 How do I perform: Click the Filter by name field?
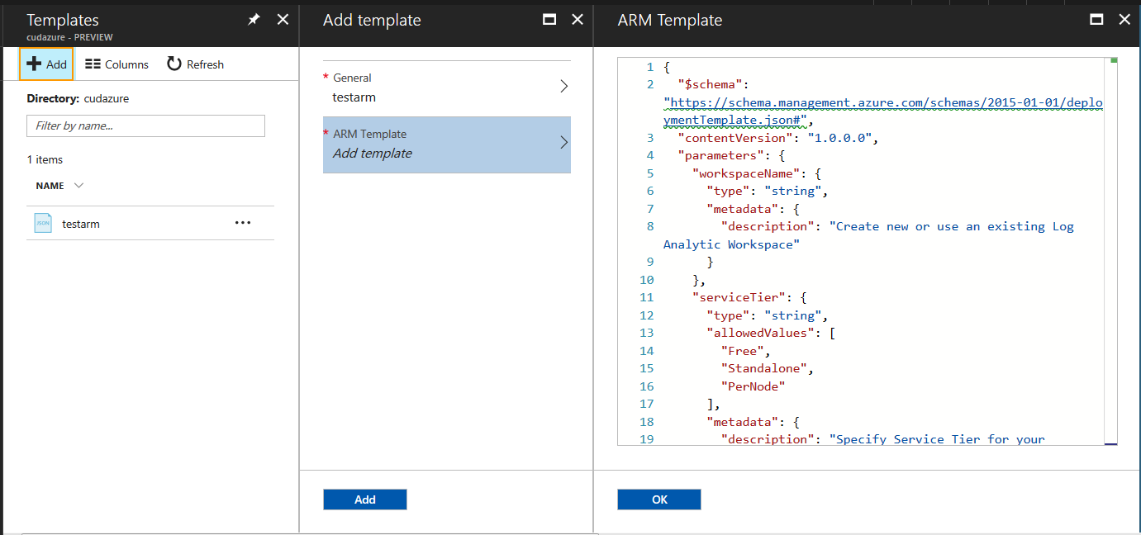pos(145,125)
